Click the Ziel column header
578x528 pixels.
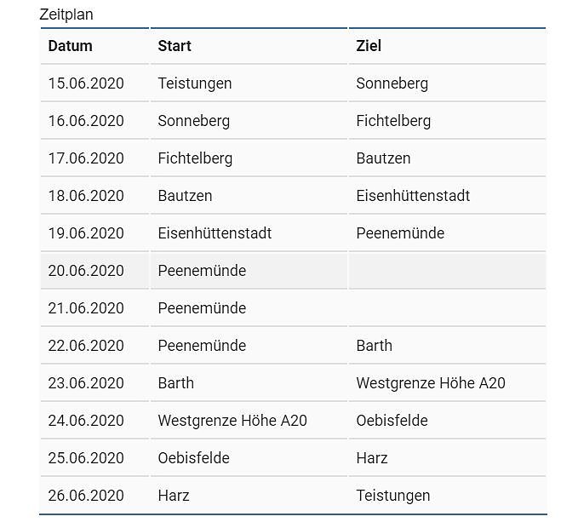coord(369,46)
